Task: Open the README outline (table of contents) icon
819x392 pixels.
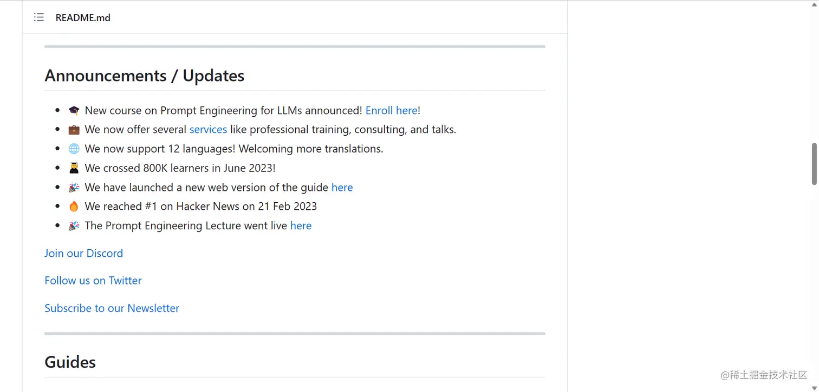Action: click(39, 17)
